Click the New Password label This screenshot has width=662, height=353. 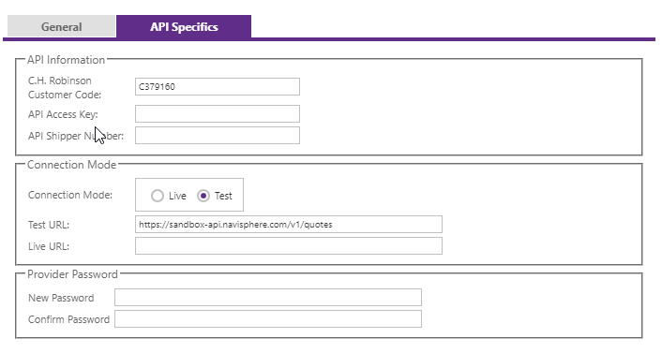(x=61, y=298)
